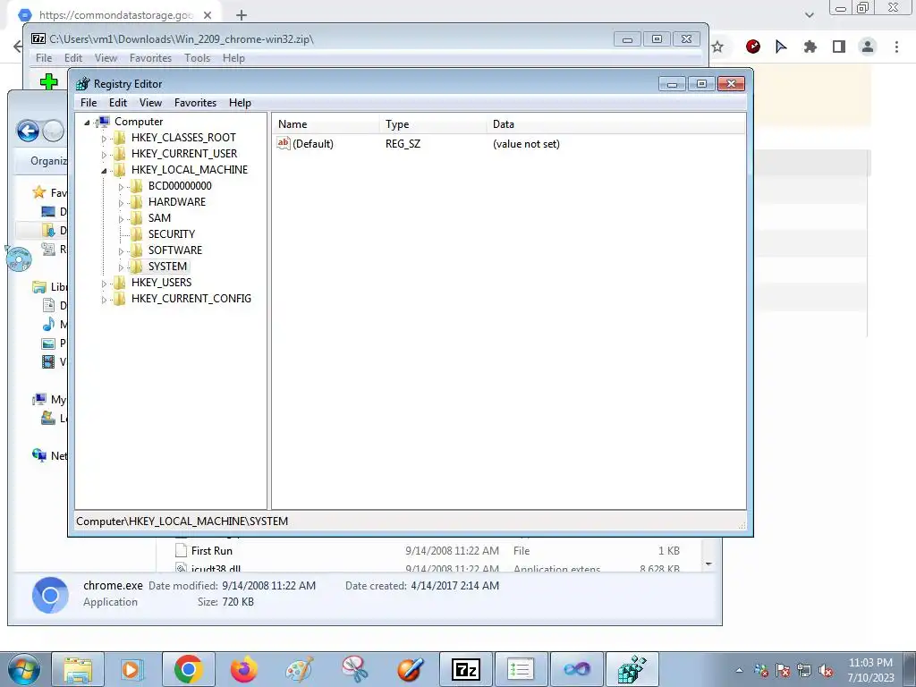Open a new Chrome tab
916x687 pixels.
tap(242, 15)
